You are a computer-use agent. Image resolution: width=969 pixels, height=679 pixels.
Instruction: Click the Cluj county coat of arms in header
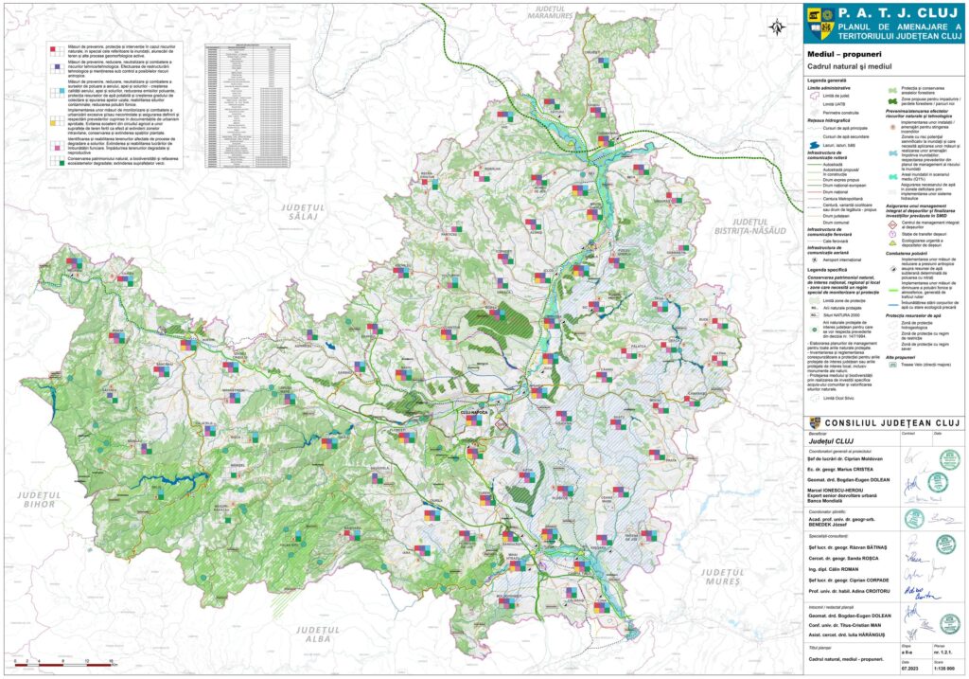[x=813, y=15]
